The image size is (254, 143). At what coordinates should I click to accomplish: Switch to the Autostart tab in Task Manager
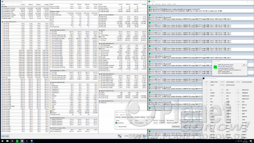(137, 117)
